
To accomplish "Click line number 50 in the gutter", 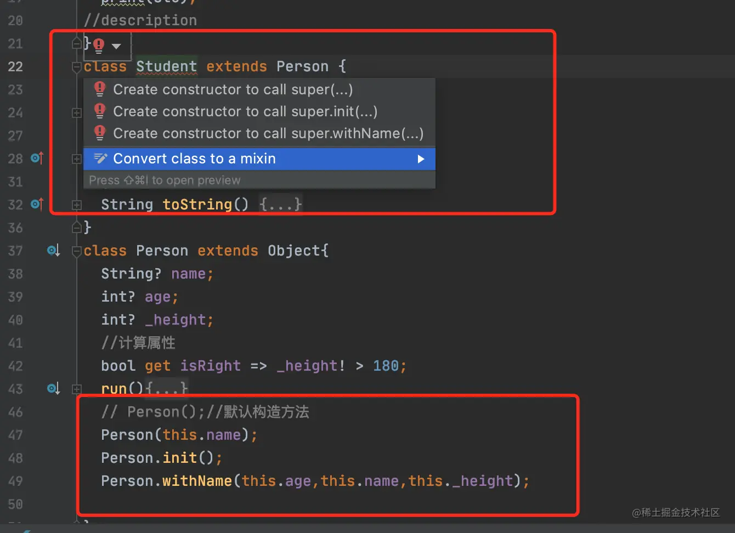I will coord(15,504).
